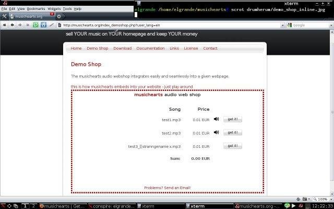
Task: Open the File menu
Action: pyautogui.click(x=4, y=9)
